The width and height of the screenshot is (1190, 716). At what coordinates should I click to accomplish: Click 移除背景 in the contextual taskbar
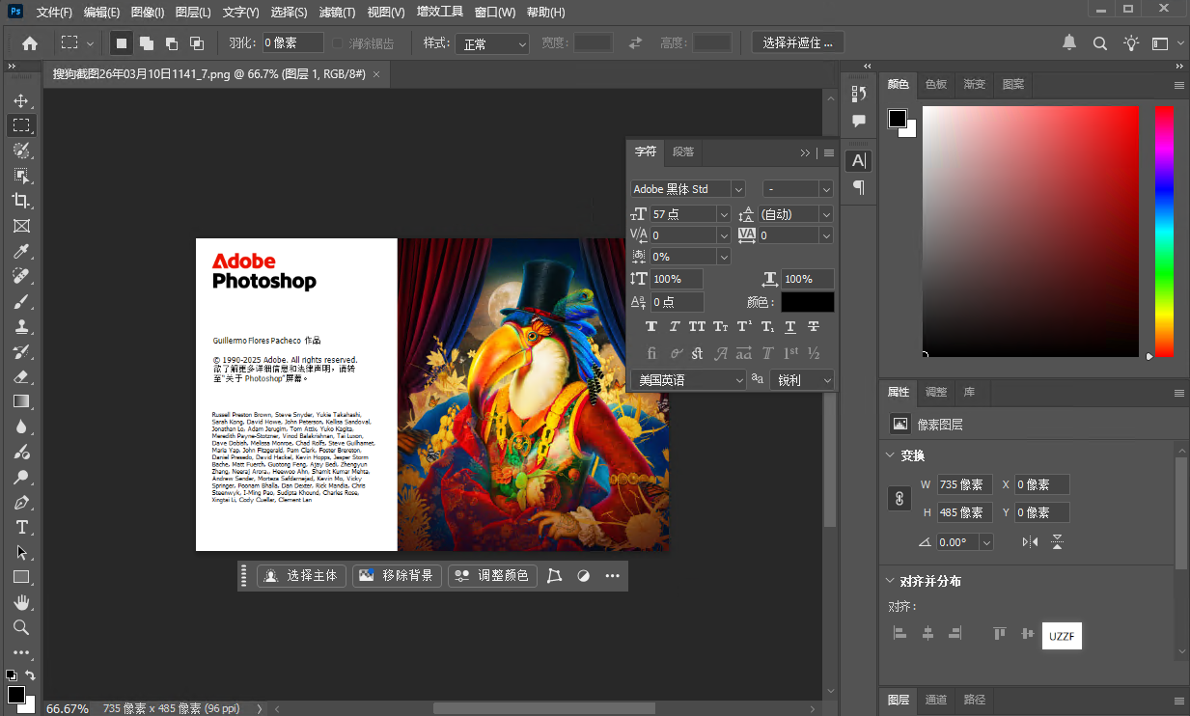397,575
